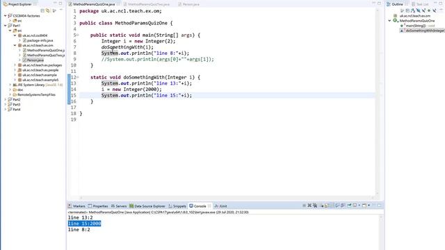Click console output 'line 8:2'

pyautogui.click(x=79, y=230)
